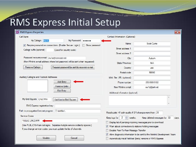196x147 pixels.
Task: Click the Street address 1 field
Action: click(152, 49)
